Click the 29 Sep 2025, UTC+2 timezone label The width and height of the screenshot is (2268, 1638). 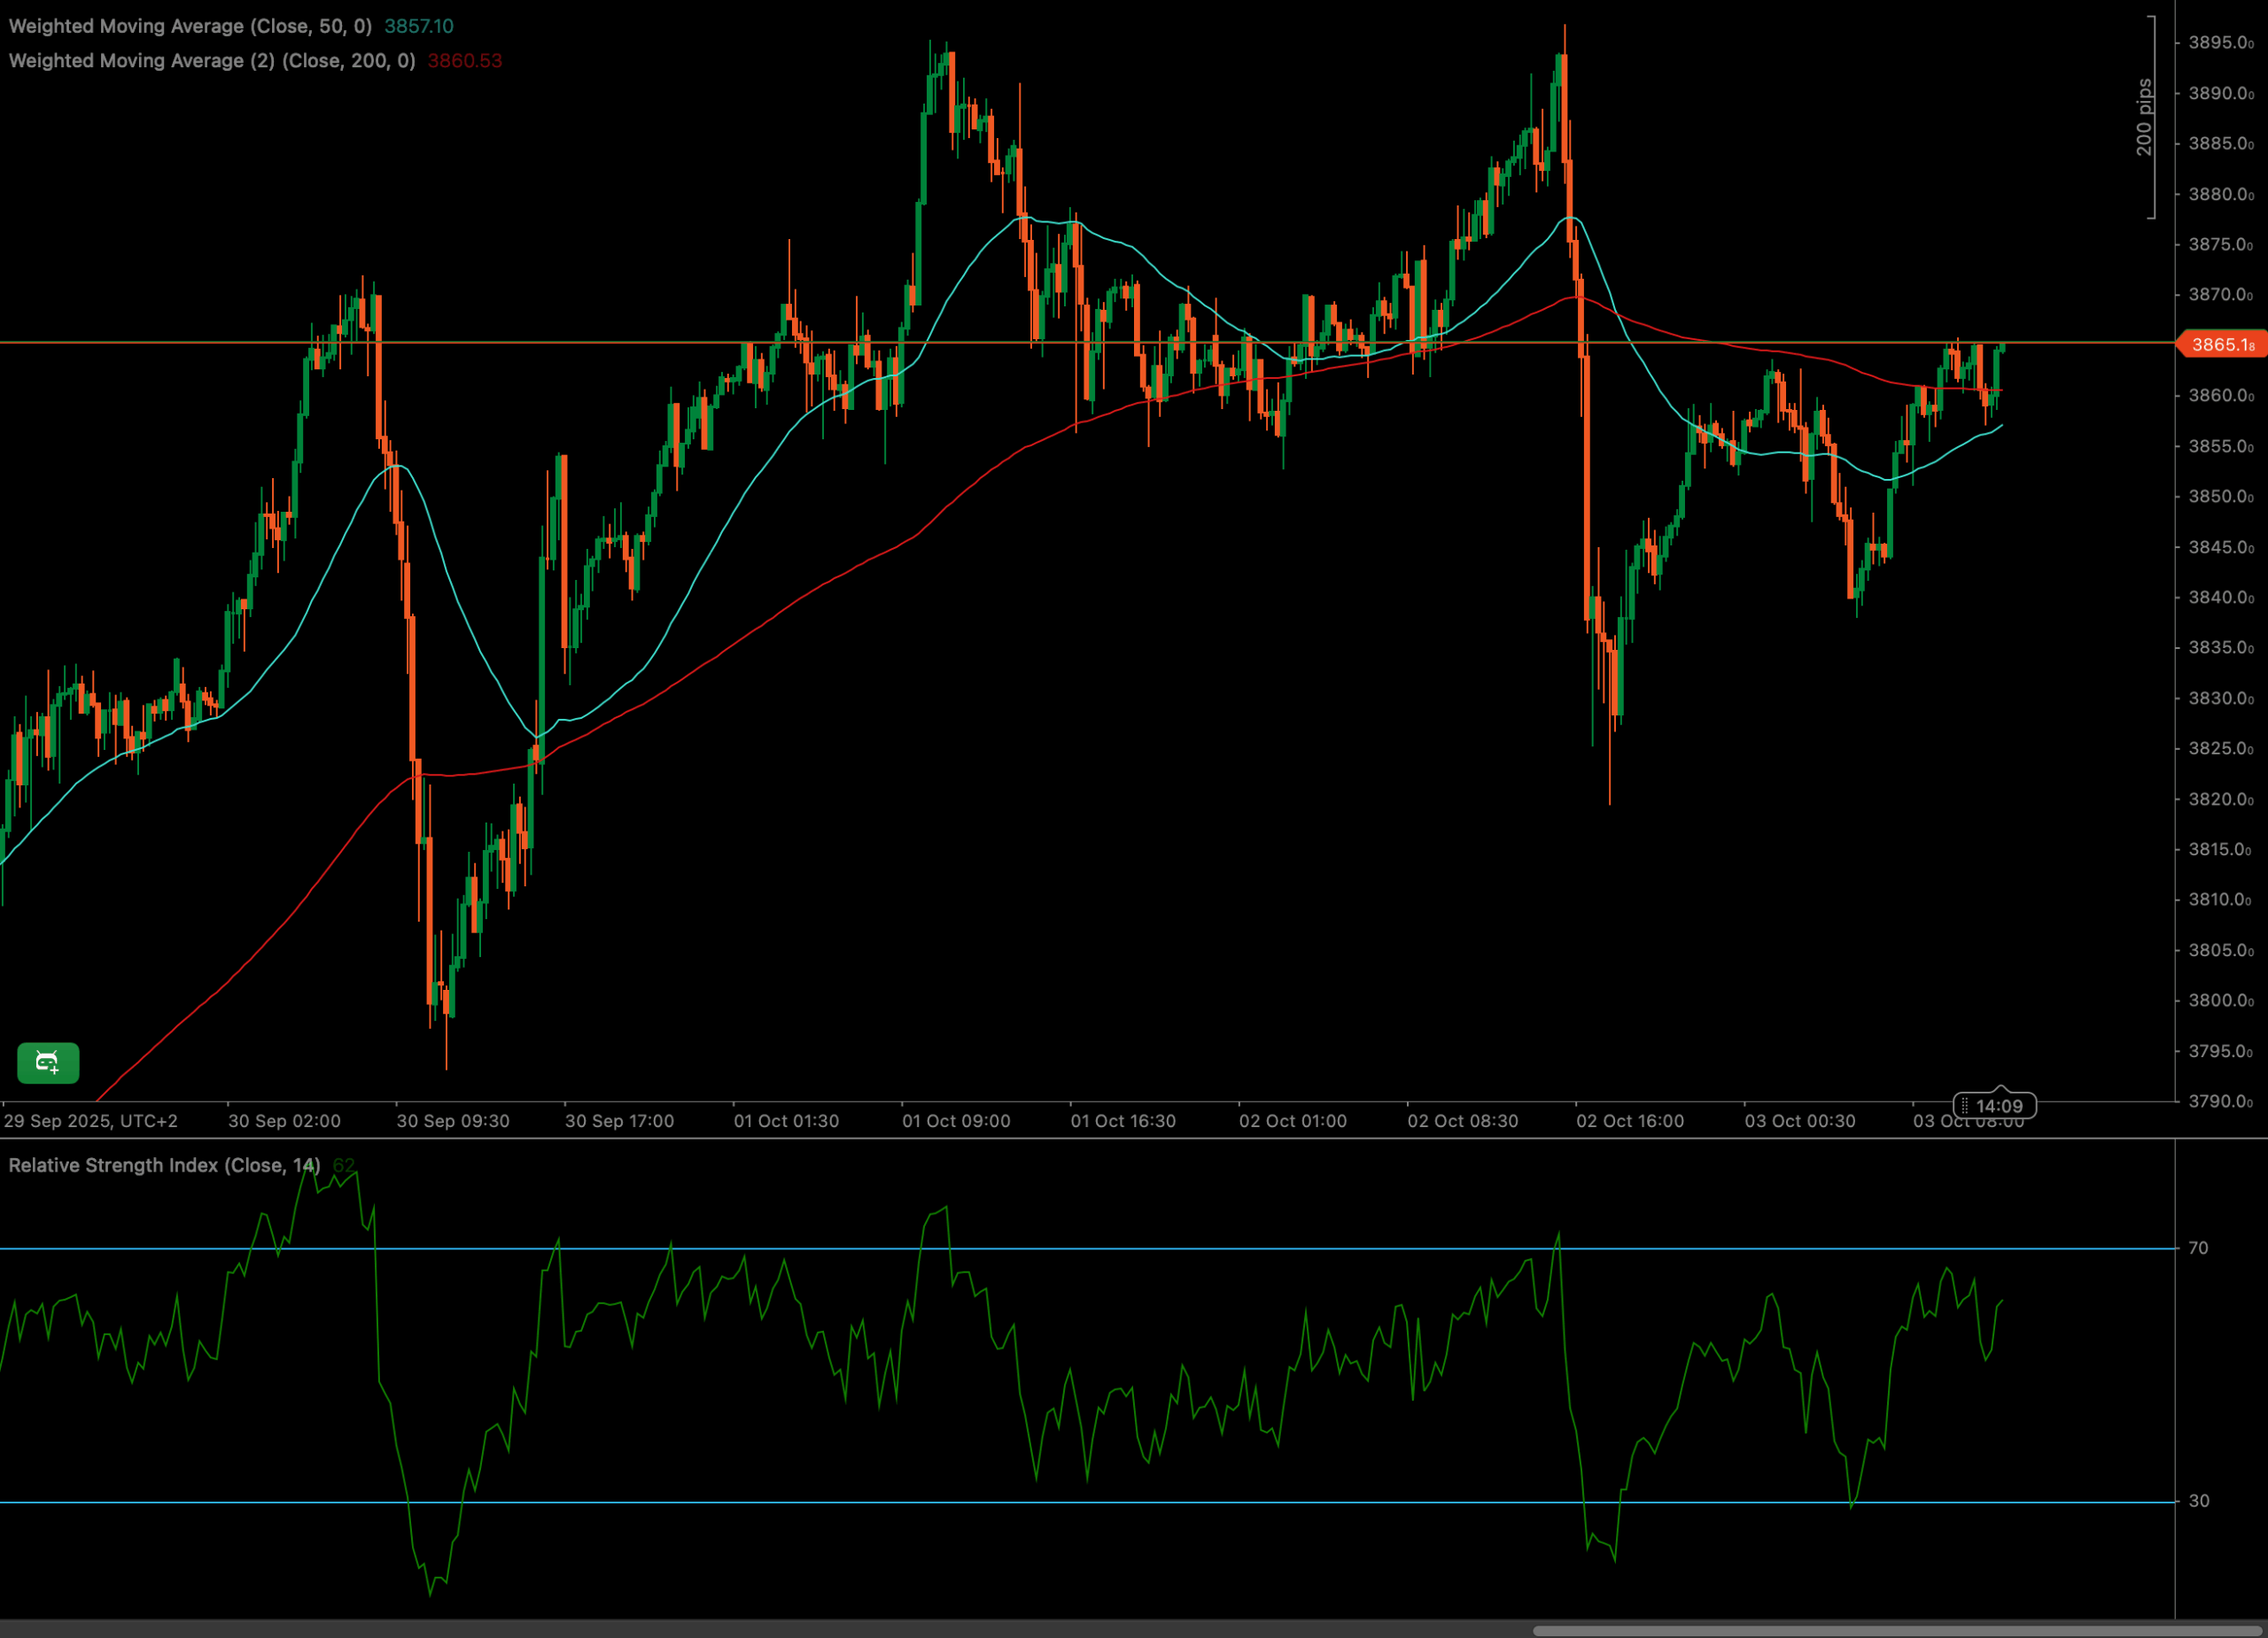(x=91, y=1120)
